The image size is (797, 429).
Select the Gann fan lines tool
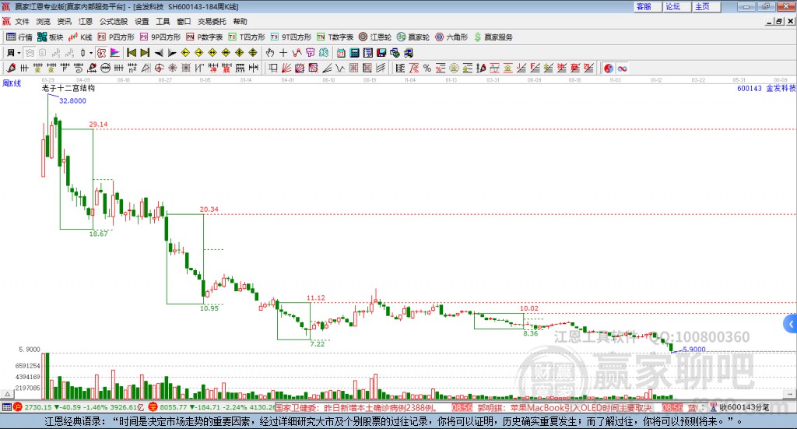[286, 68]
